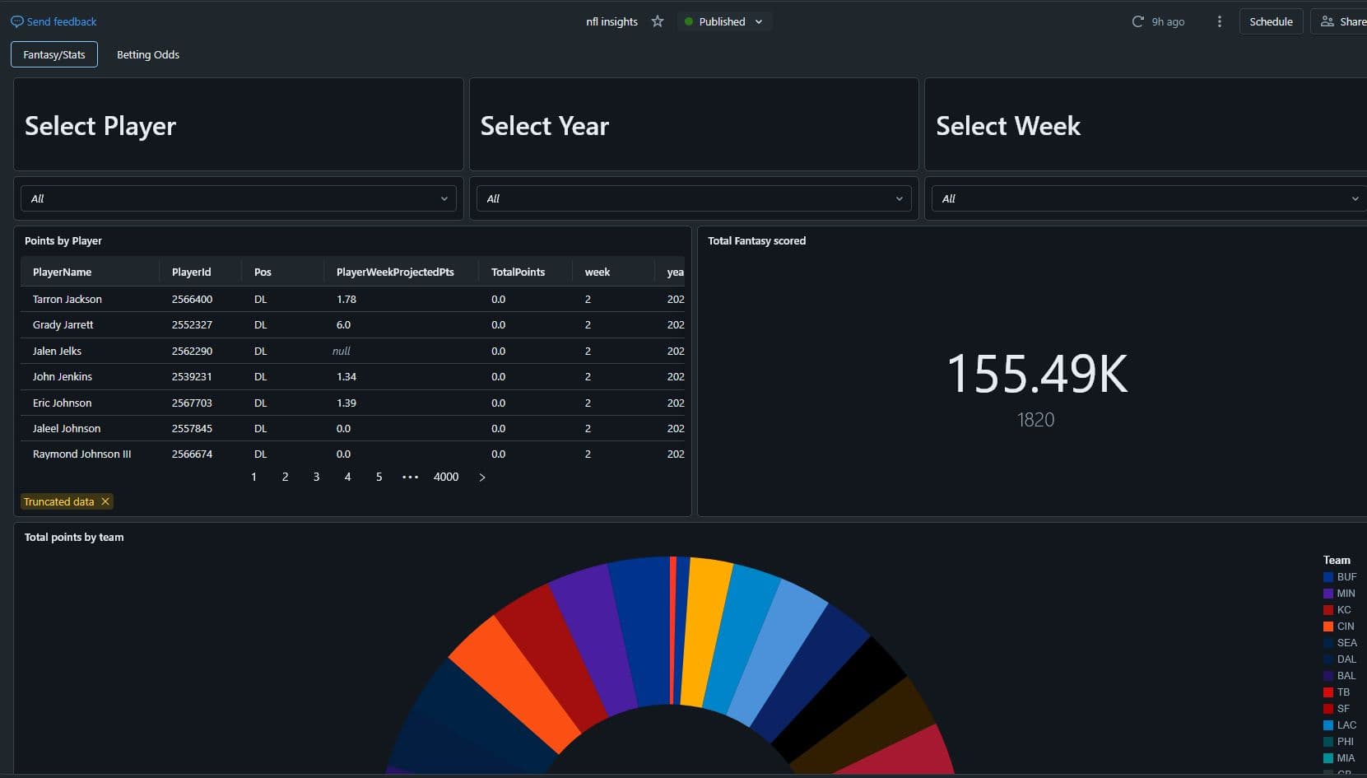Open the Send feedback link

[62, 21]
